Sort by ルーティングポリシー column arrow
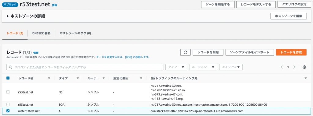This screenshot has width=313, height=116. [104, 78]
